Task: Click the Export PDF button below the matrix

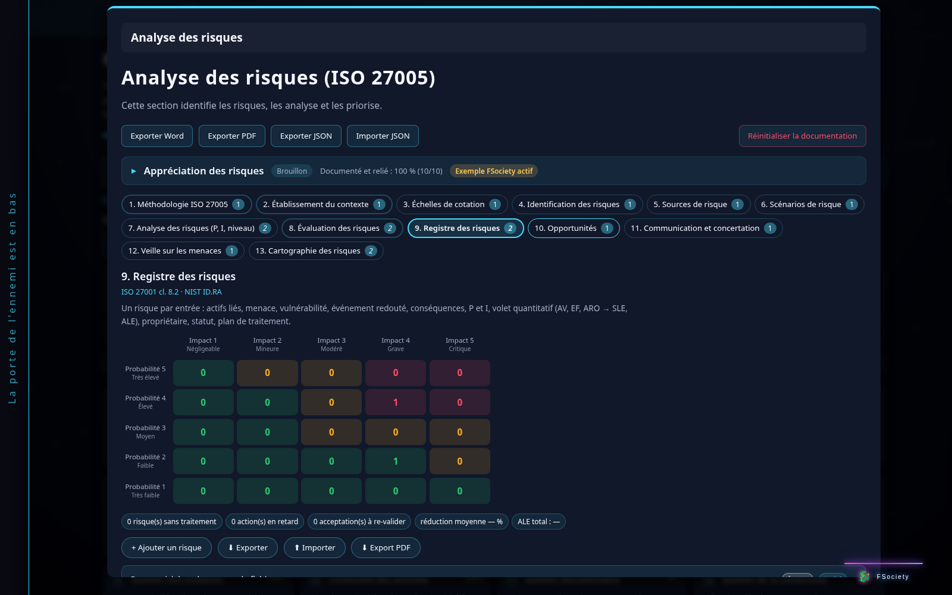Action: 386,547
